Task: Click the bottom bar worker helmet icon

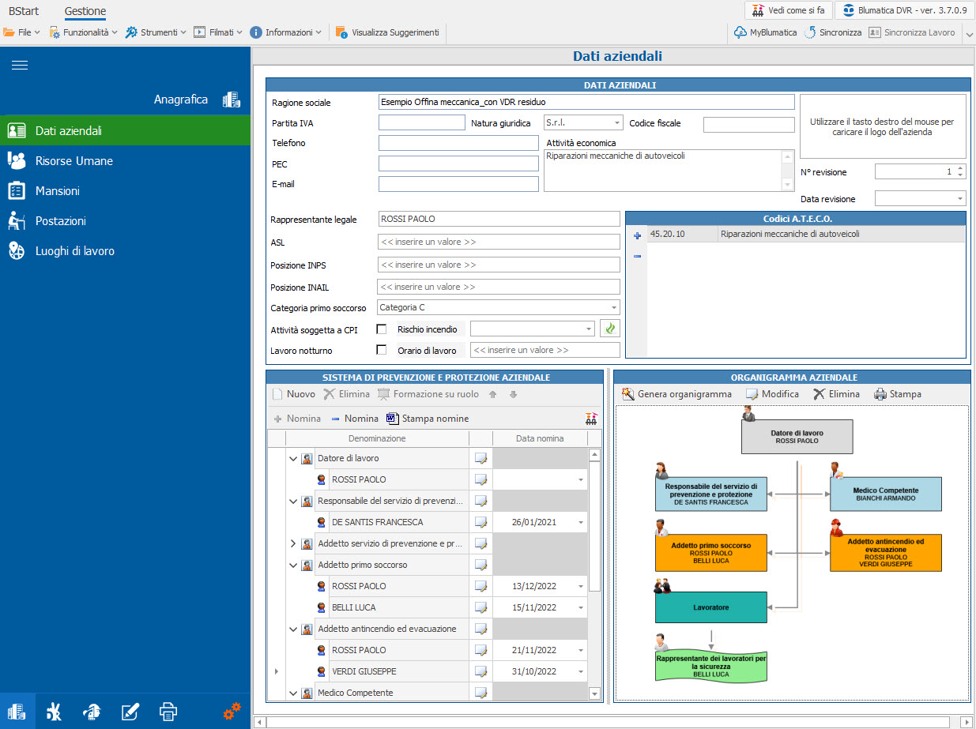Action: coord(92,712)
